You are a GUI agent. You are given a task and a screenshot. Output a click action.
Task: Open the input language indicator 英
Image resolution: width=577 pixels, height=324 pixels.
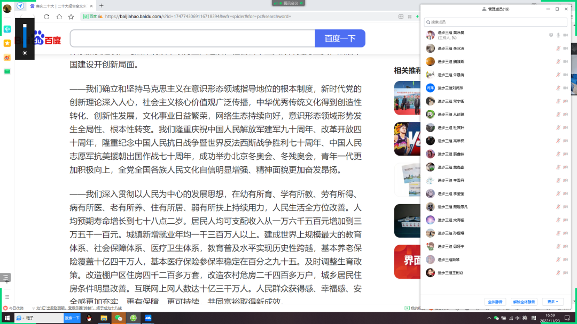[525, 318]
